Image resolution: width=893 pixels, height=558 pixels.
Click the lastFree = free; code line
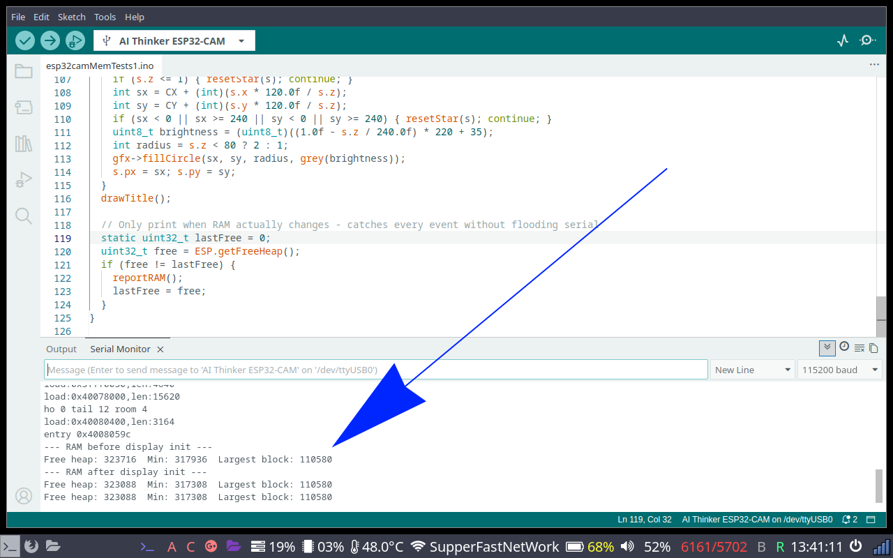pyautogui.click(x=160, y=291)
